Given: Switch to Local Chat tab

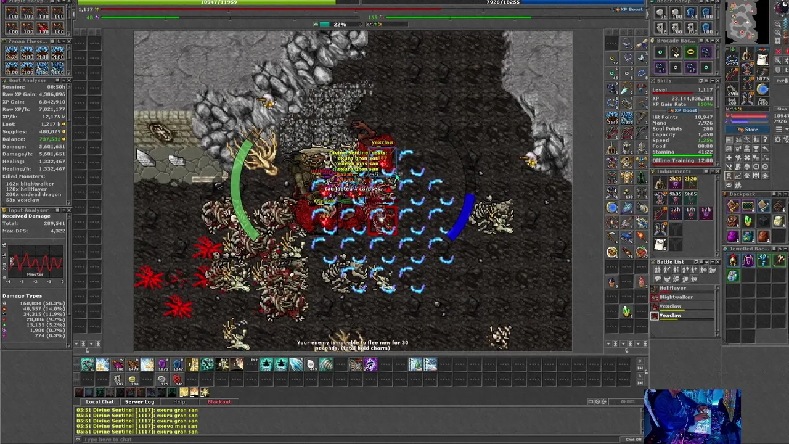Looking at the screenshot, I should pos(100,401).
